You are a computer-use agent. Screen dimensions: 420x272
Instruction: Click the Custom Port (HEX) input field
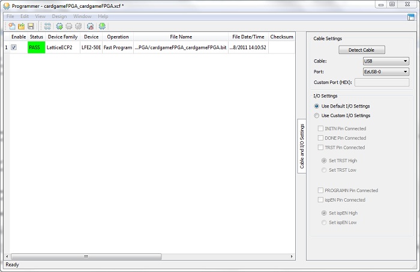click(x=382, y=82)
